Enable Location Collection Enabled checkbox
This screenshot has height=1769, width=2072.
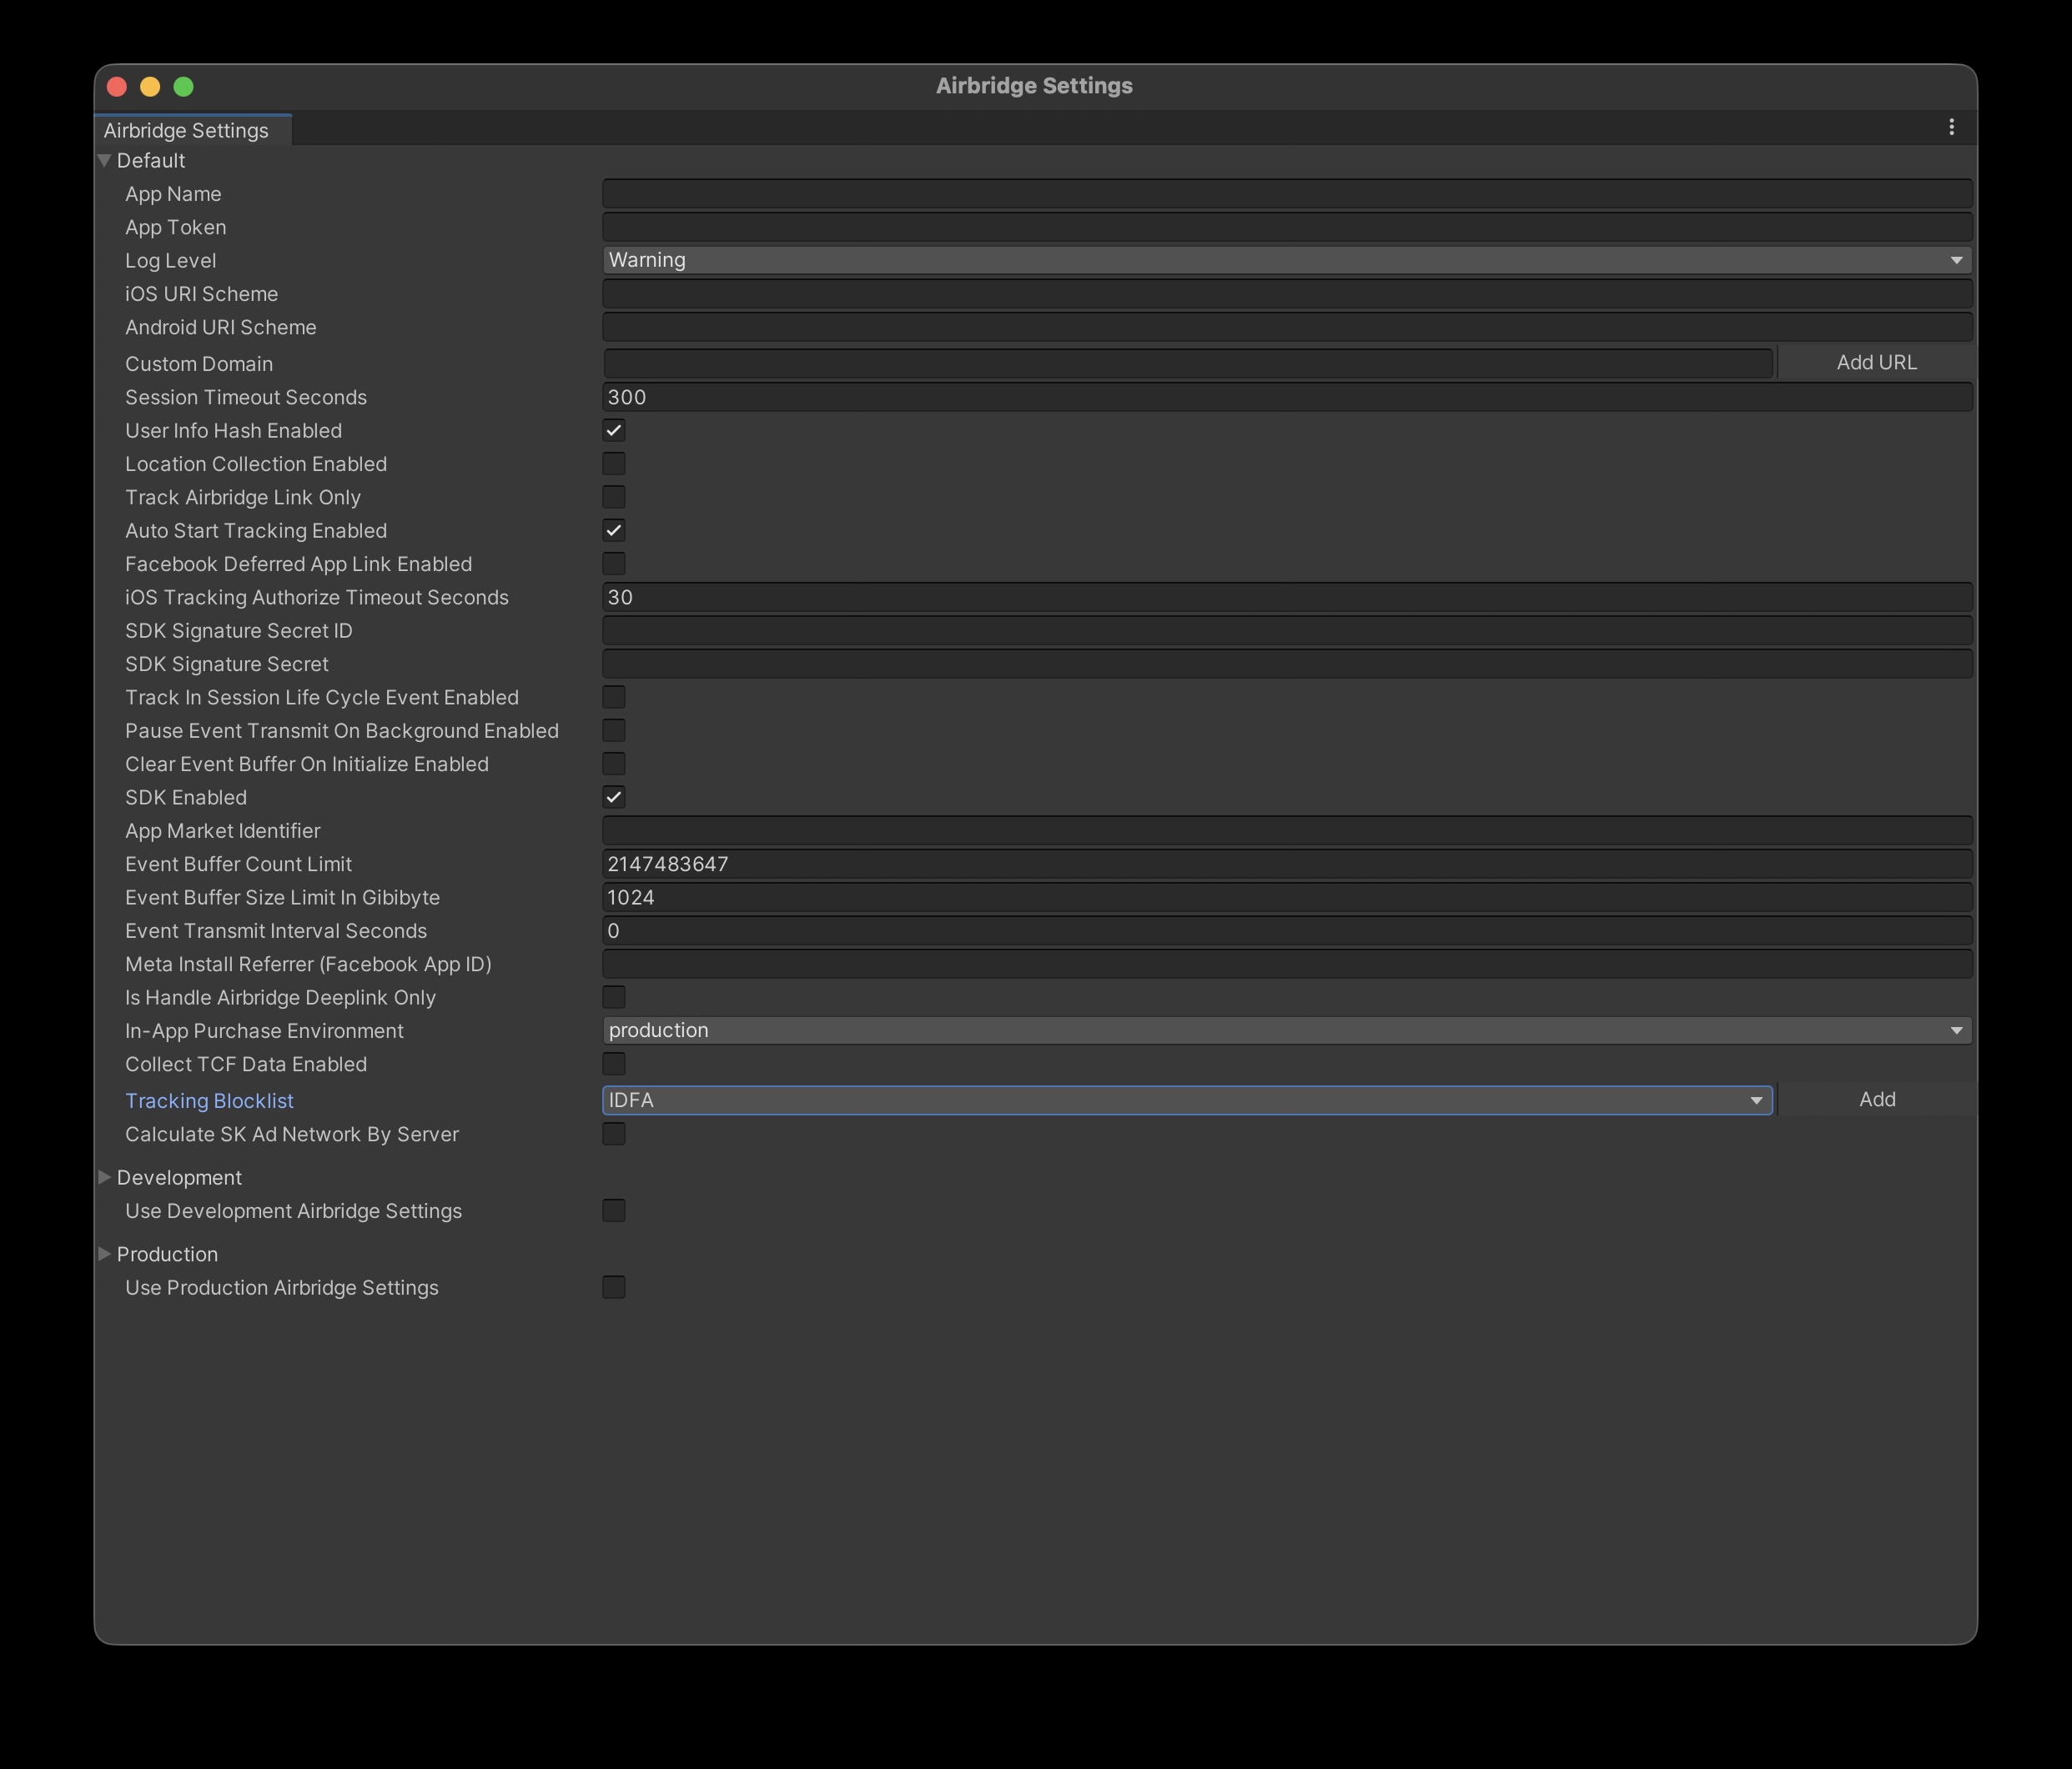tap(614, 464)
